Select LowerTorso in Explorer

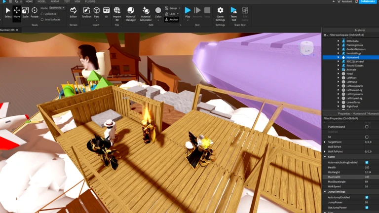coord(353,103)
